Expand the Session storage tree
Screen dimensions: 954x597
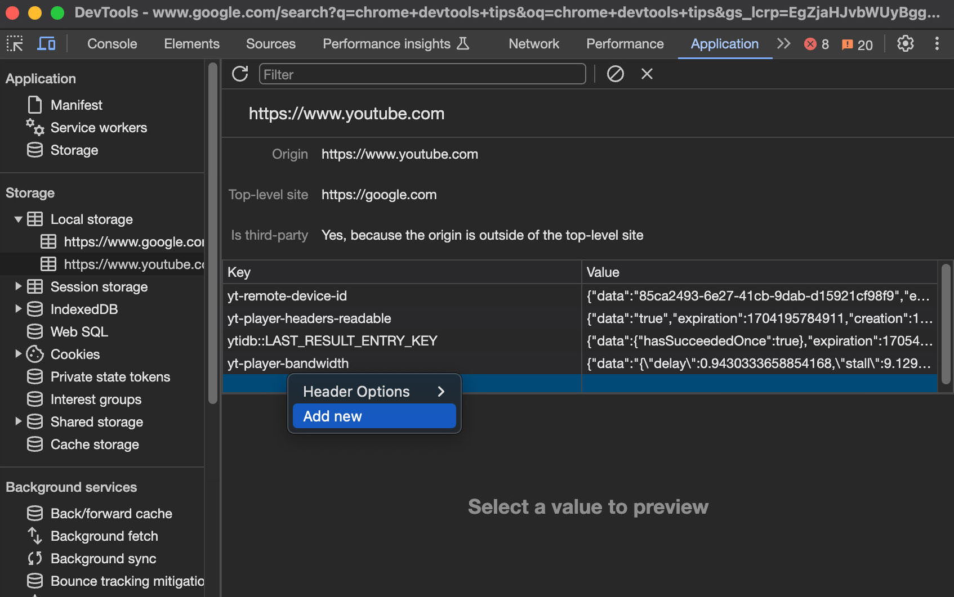[18, 286]
